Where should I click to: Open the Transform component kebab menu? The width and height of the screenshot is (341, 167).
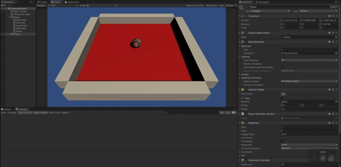[336, 16]
